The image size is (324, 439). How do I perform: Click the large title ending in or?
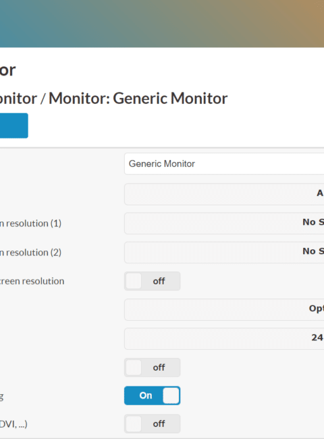pos(8,70)
